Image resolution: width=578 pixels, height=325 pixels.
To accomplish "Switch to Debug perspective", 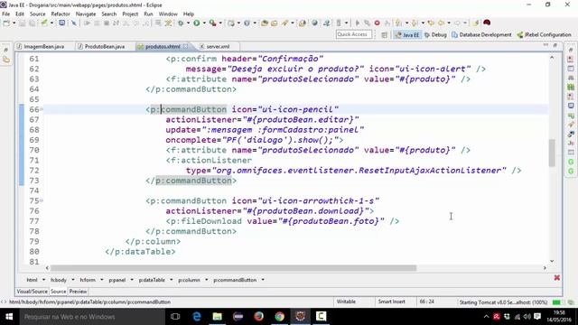I will pyautogui.click(x=435, y=34).
